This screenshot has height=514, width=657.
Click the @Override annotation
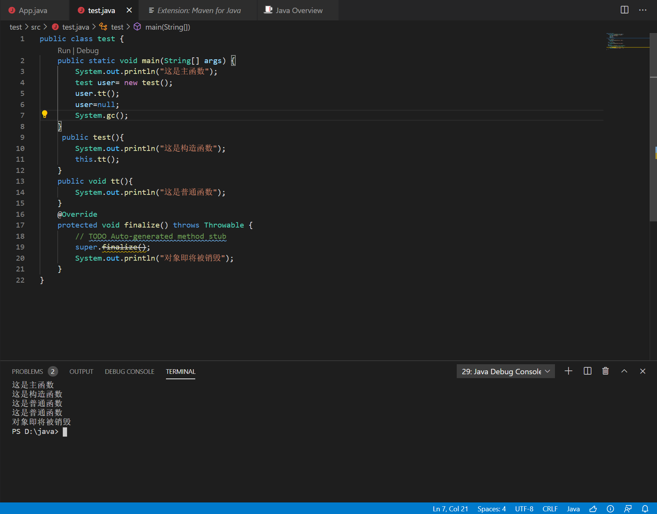point(77,214)
